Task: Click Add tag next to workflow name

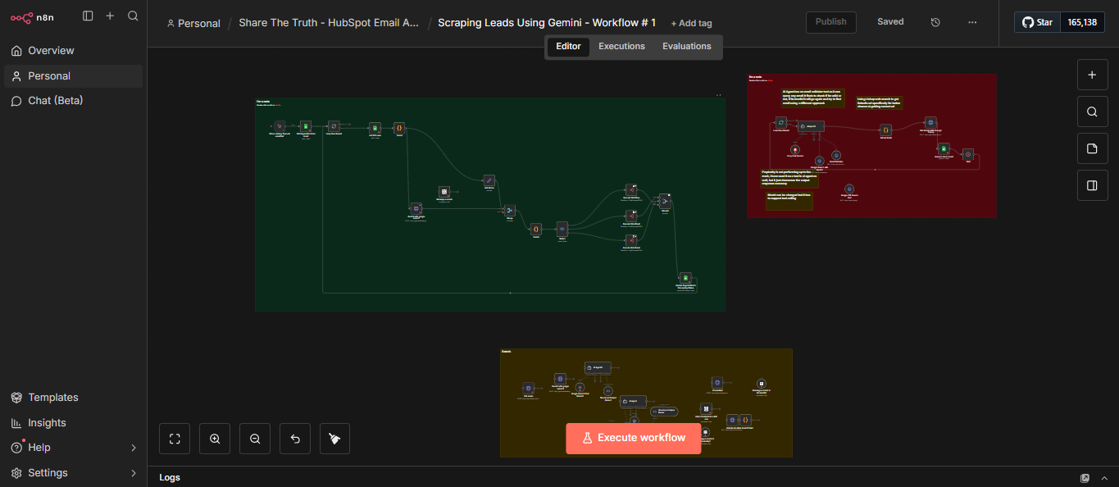Action: [691, 23]
